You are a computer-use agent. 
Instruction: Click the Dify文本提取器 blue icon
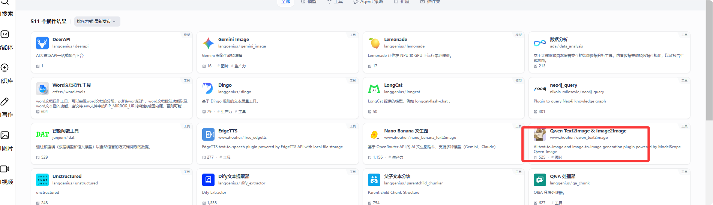point(208,180)
